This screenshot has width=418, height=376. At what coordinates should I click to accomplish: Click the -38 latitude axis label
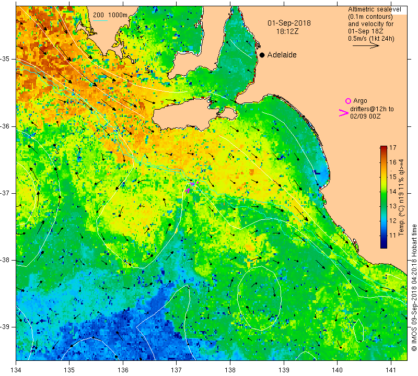[5, 260]
